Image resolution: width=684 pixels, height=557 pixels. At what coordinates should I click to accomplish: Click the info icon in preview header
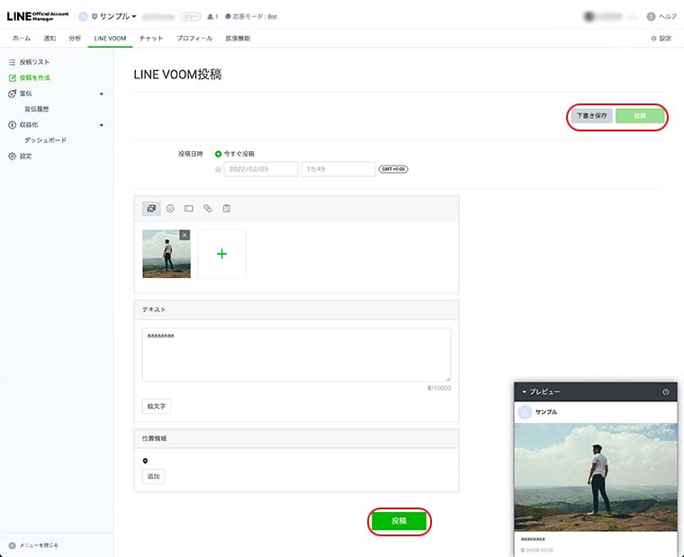pyautogui.click(x=666, y=392)
